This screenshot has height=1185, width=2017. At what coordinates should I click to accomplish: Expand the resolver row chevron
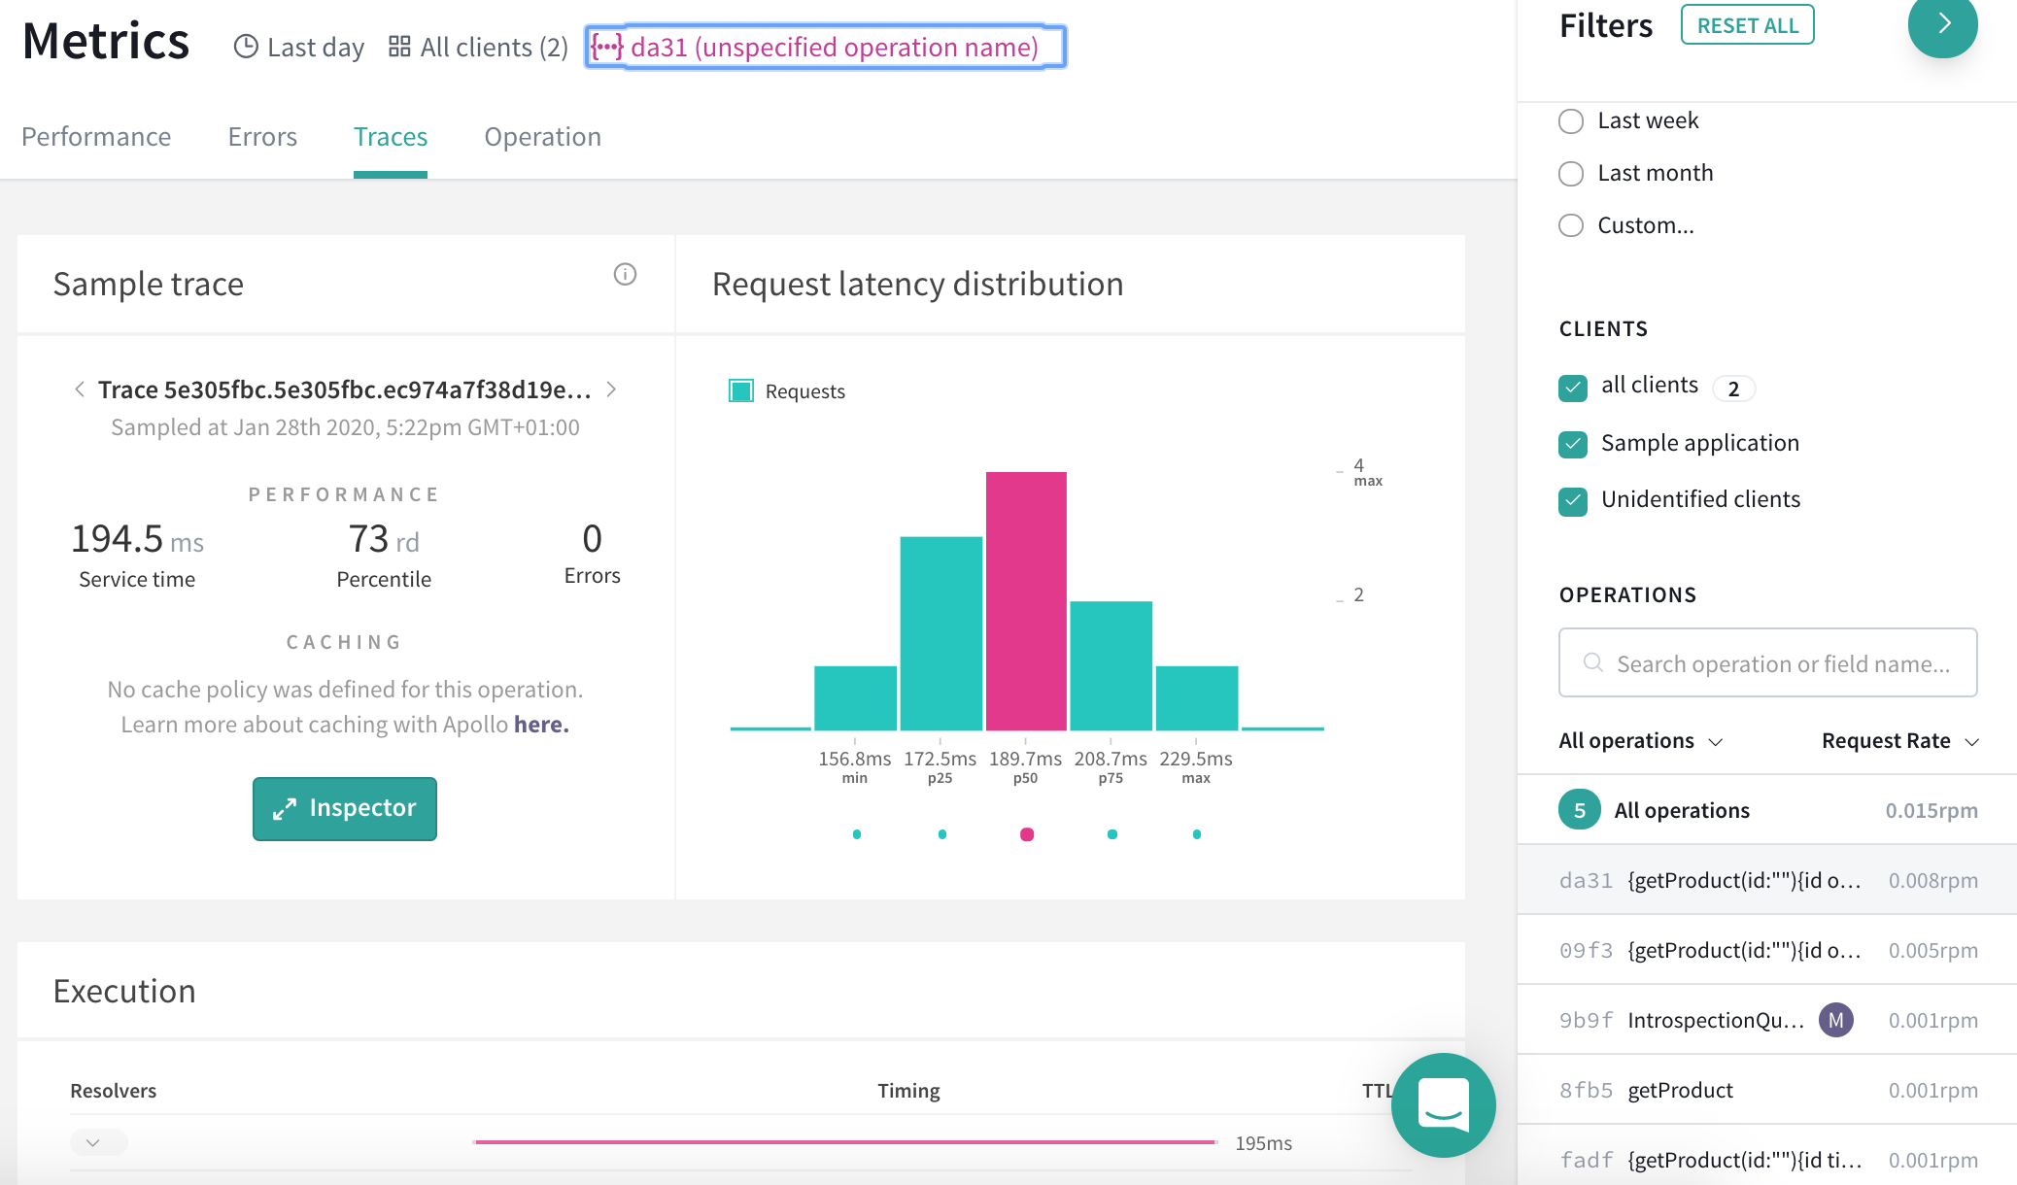click(94, 1142)
